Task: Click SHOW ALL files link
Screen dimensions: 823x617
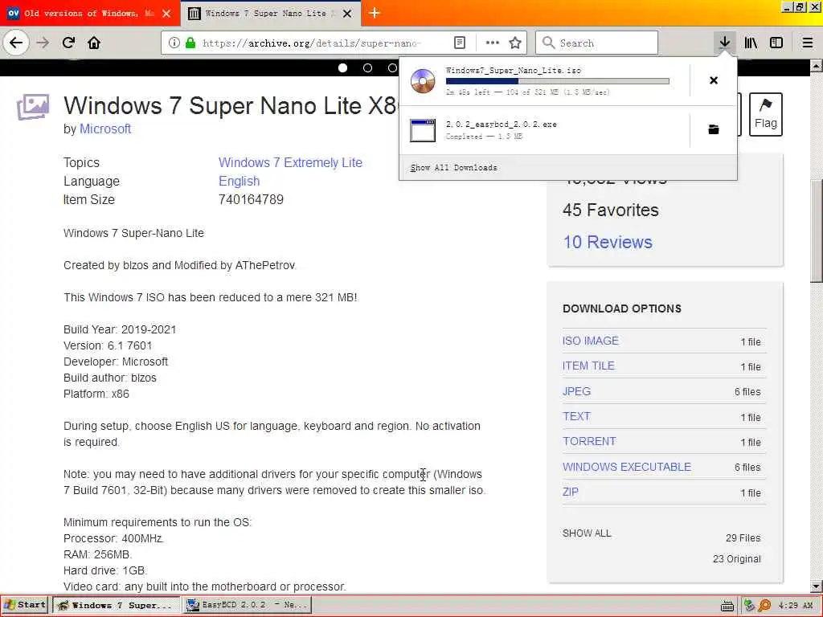Action: coord(587,533)
